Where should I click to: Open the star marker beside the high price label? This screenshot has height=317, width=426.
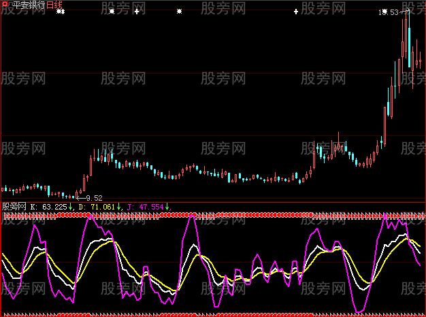(x=385, y=12)
